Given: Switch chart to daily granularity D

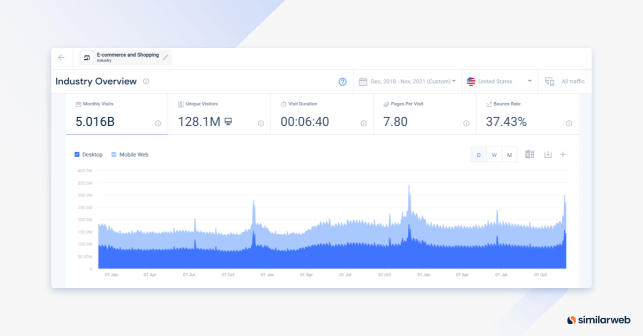Looking at the screenshot, I should point(478,155).
